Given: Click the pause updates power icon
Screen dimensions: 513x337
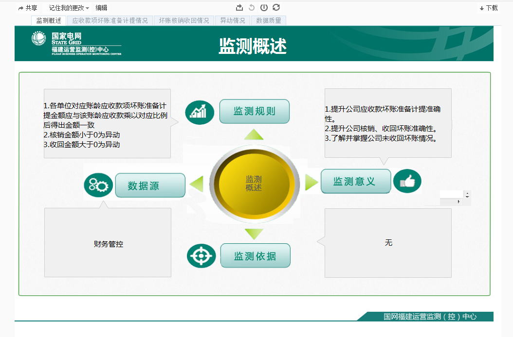Looking at the screenshot, I should pyautogui.click(x=264, y=8).
